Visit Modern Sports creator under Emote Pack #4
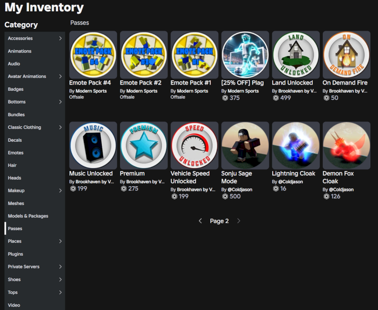 [x=91, y=91]
